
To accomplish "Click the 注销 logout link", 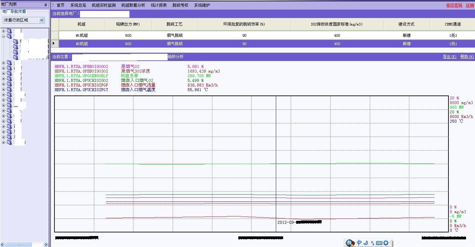I will (470, 5).
